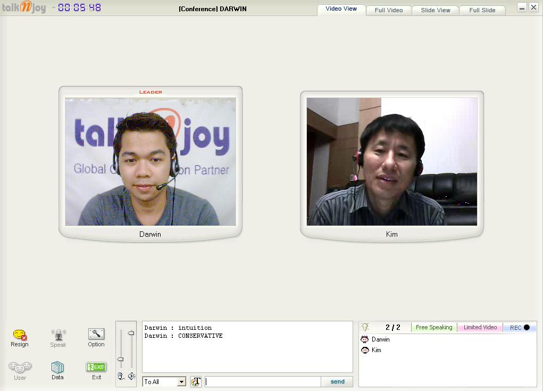Open the chat font style icon

pyautogui.click(x=196, y=381)
